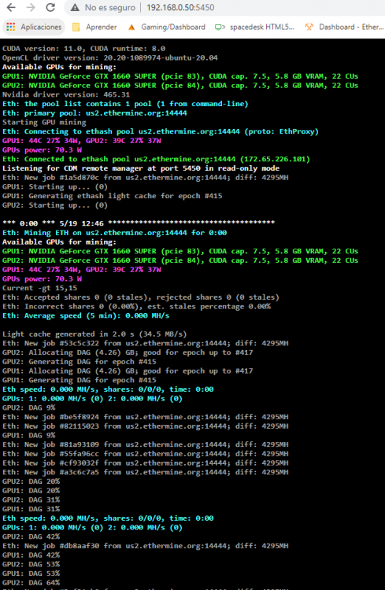Open the Aplicaciones apps grid icon
The image size is (385, 590).
point(11,27)
